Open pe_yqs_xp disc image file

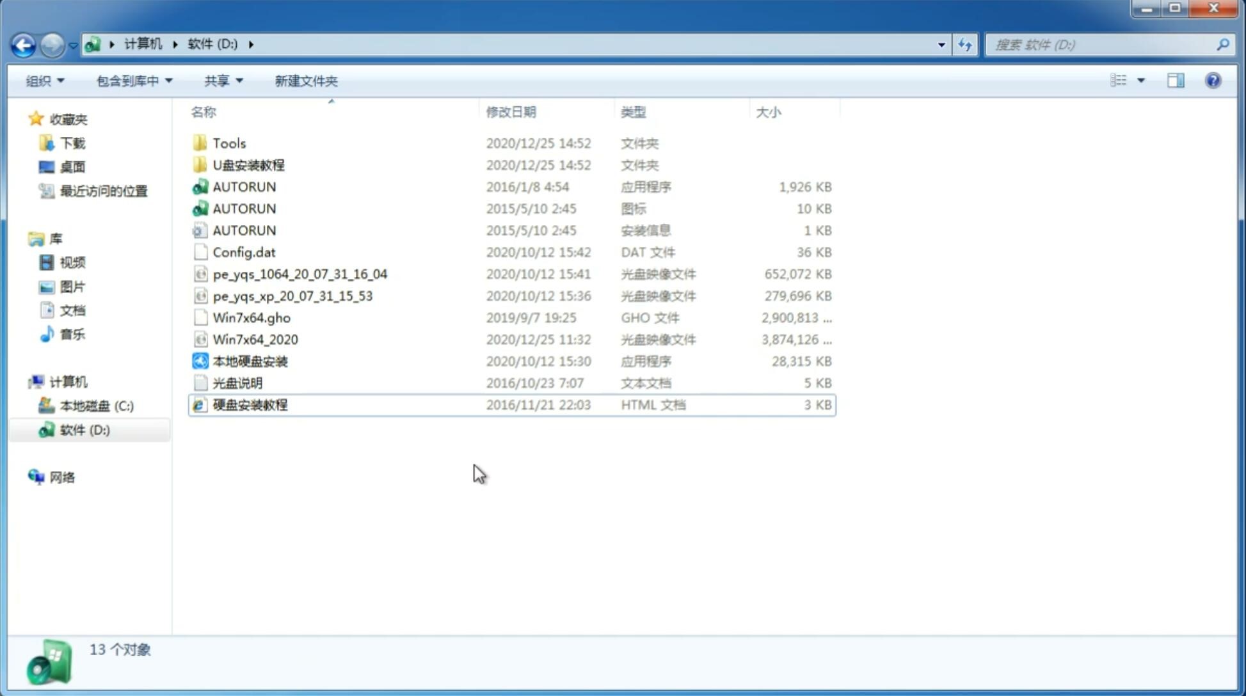(x=292, y=295)
